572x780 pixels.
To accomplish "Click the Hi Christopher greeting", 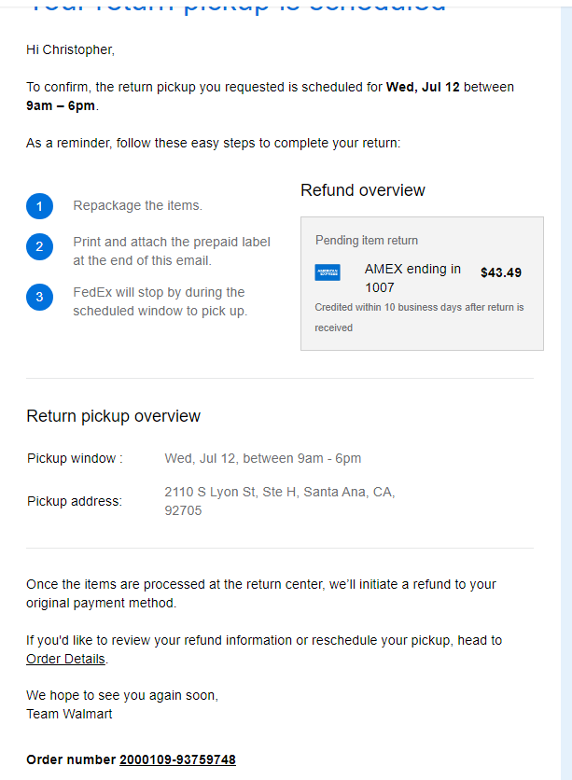I will [71, 49].
